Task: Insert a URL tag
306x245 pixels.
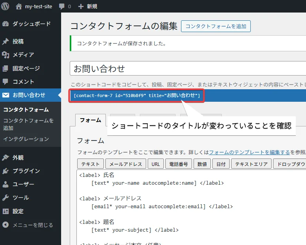Action: click(x=156, y=164)
